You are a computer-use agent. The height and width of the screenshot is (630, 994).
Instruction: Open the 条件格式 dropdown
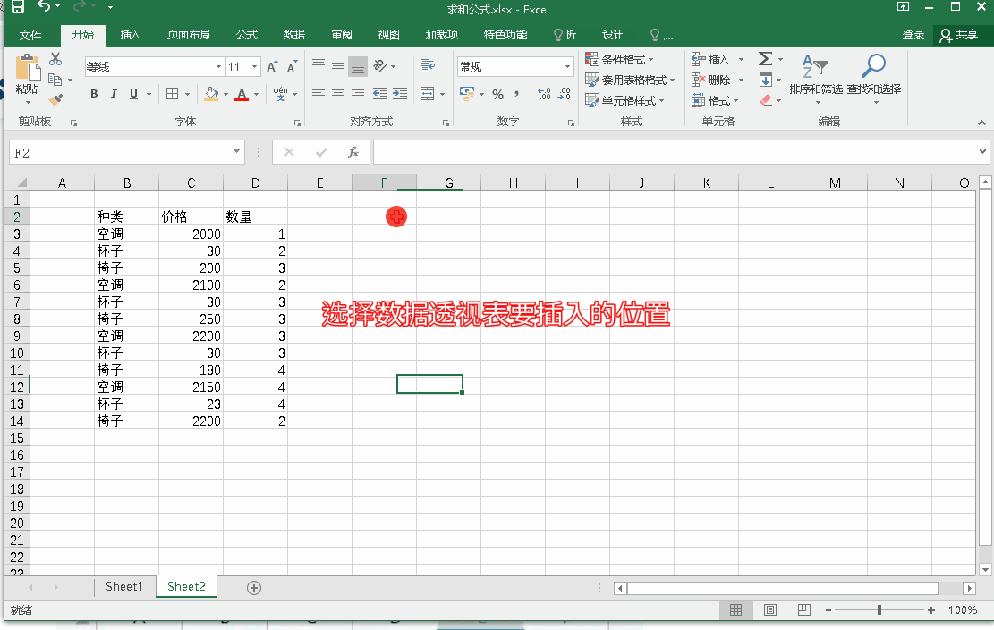coord(619,59)
